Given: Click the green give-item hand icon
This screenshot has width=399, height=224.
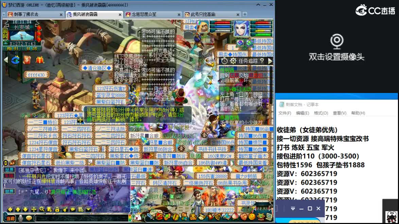Looking at the screenshot, I should click(168, 217).
